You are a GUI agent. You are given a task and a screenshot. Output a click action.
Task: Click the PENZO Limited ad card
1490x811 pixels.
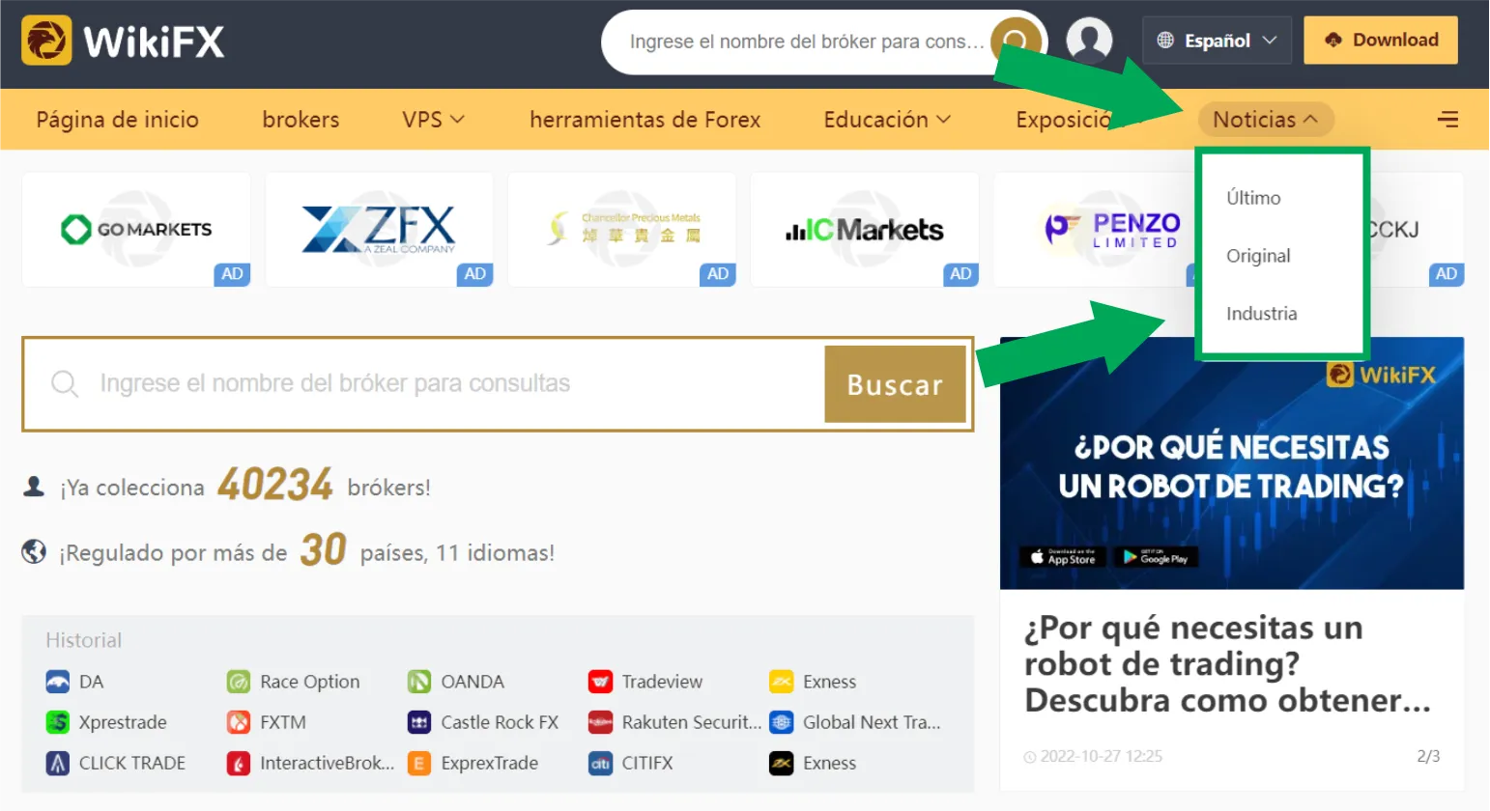pos(1095,230)
